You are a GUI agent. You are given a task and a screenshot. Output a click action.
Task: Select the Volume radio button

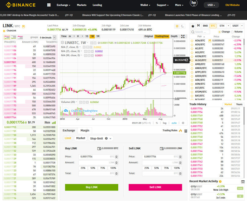232,32
